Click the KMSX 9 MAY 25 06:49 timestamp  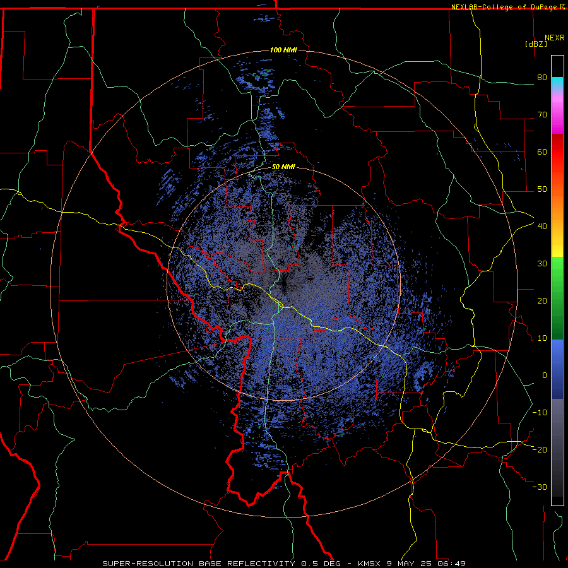411,564
